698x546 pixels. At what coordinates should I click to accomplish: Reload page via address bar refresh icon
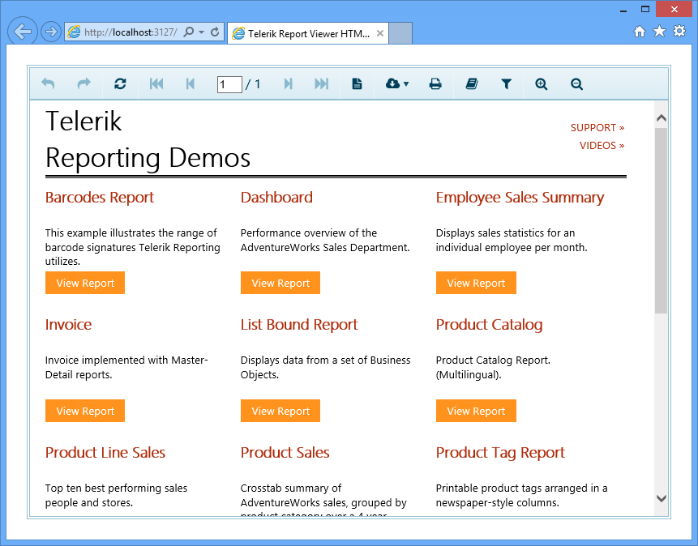(x=215, y=32)
